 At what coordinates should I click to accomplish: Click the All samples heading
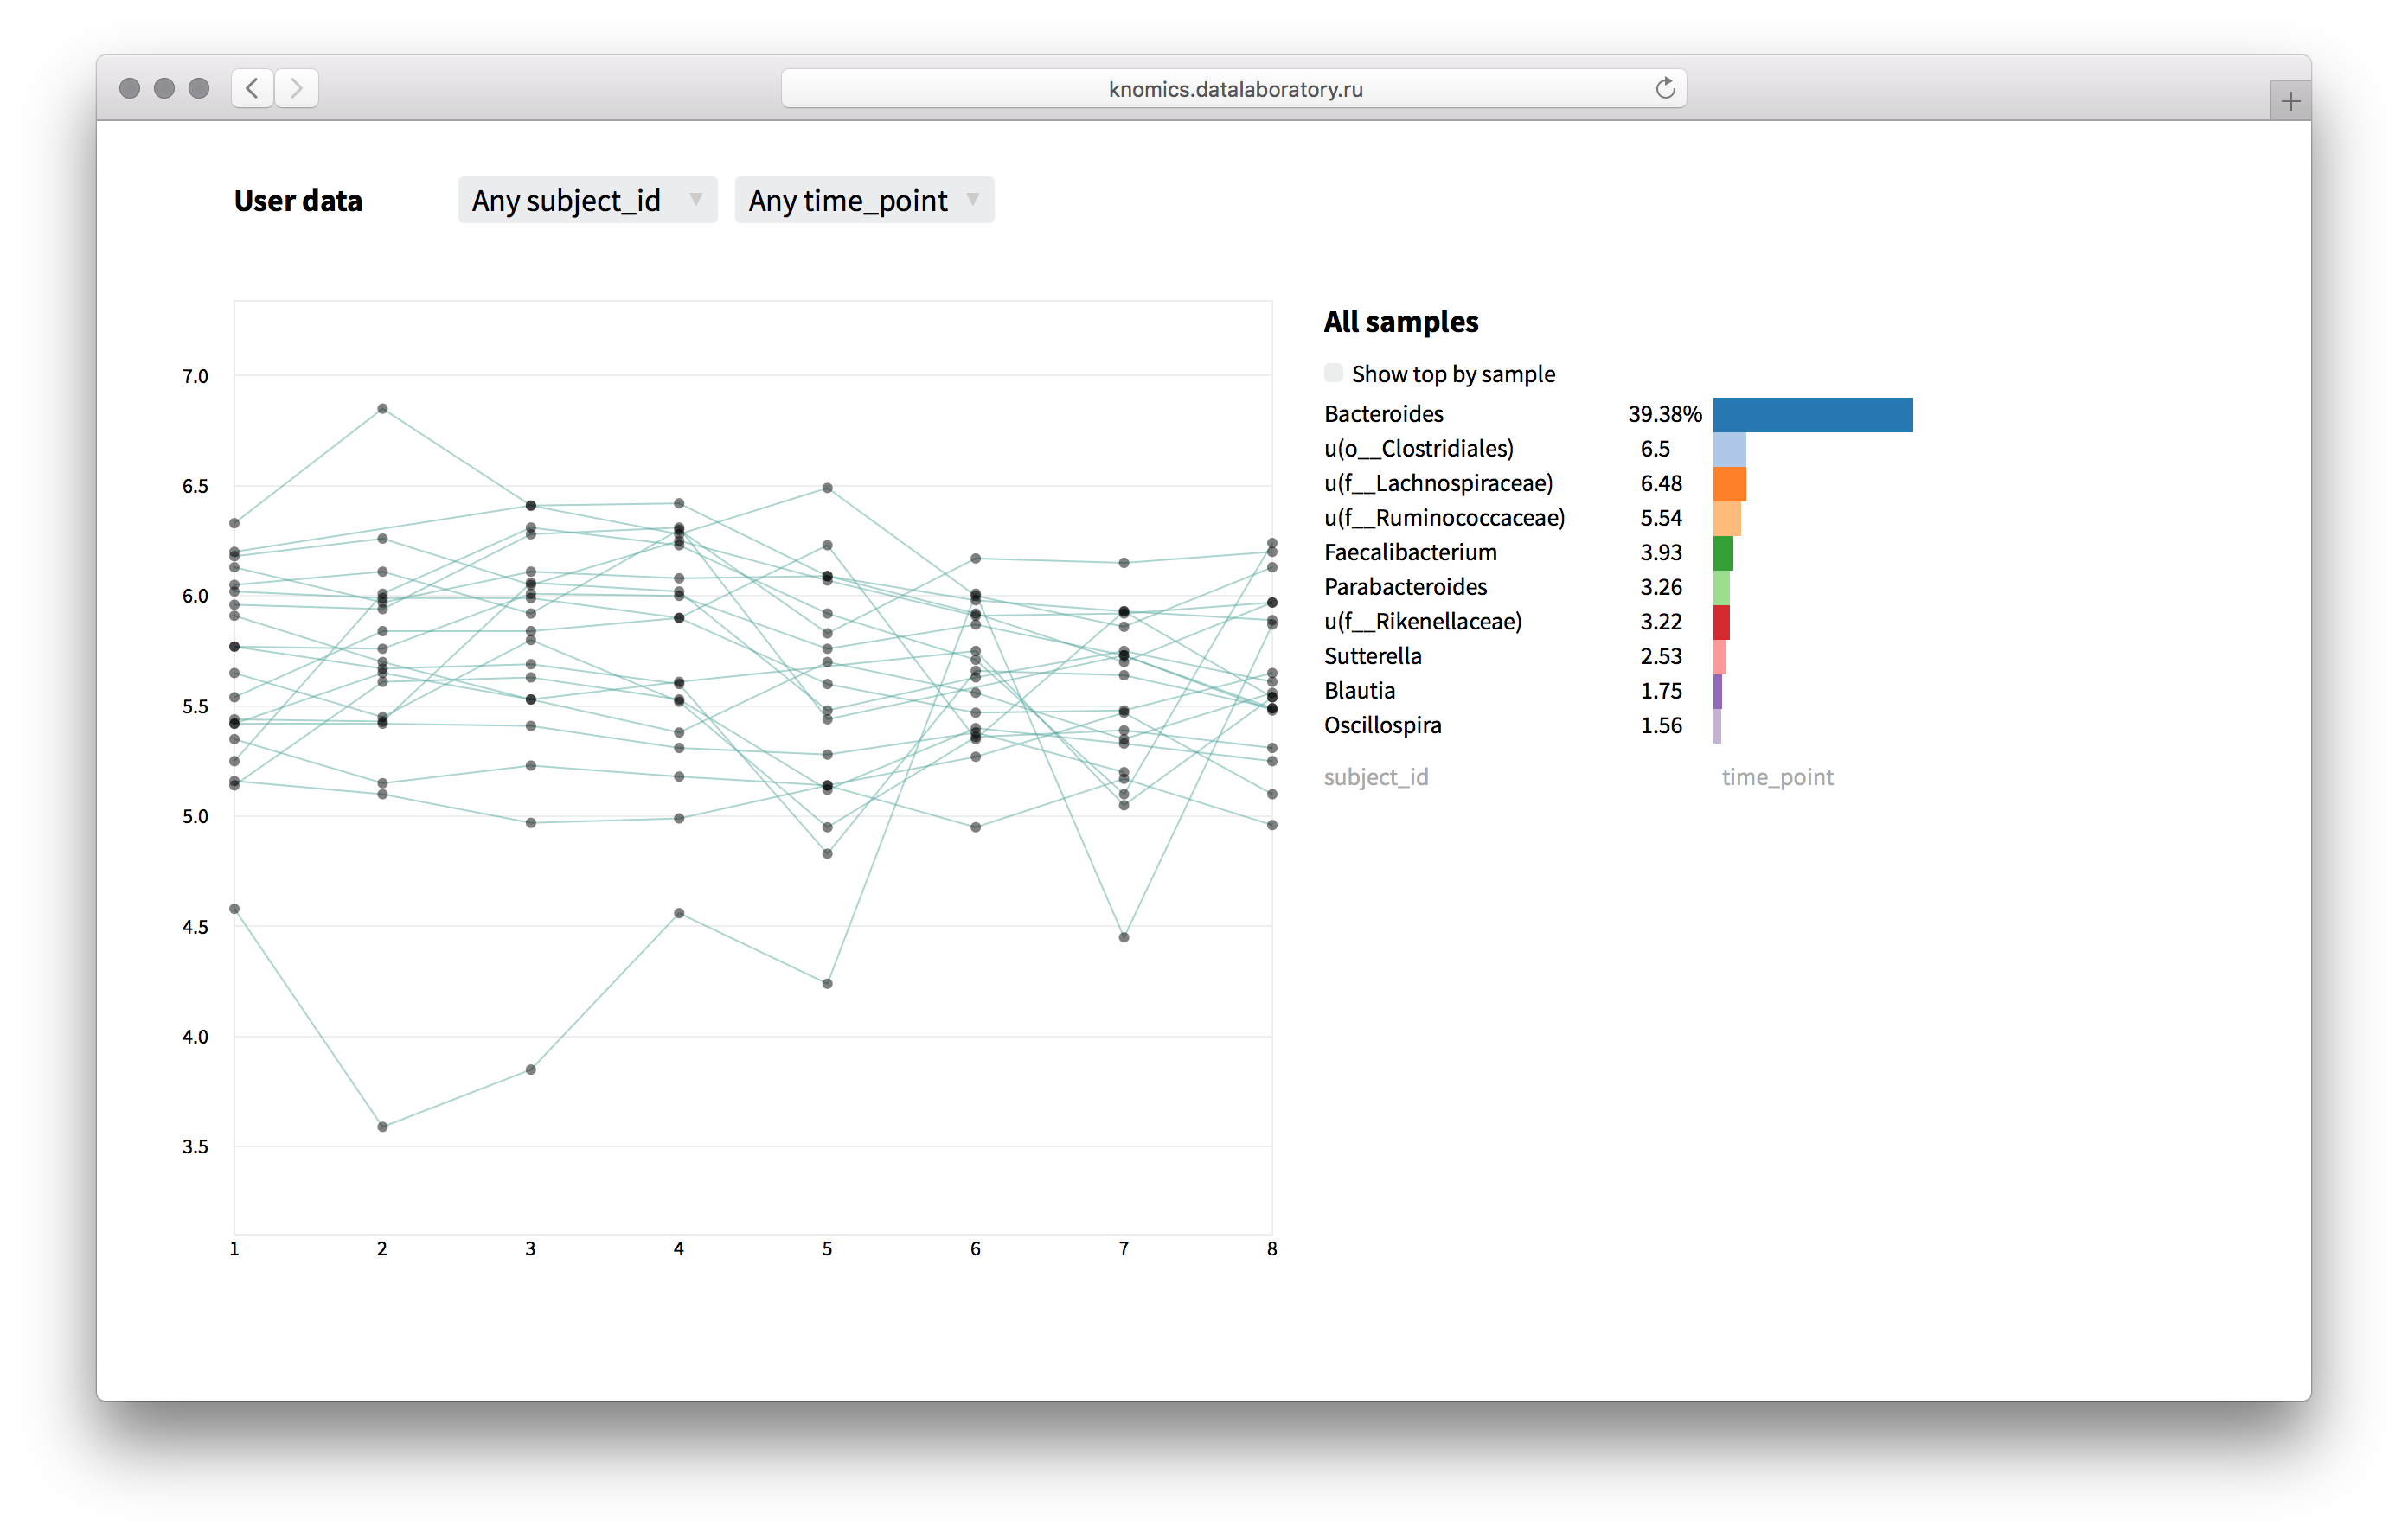[1400, 322]
